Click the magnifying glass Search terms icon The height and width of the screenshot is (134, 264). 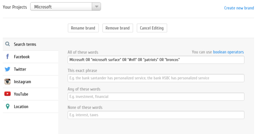[7, 44]
